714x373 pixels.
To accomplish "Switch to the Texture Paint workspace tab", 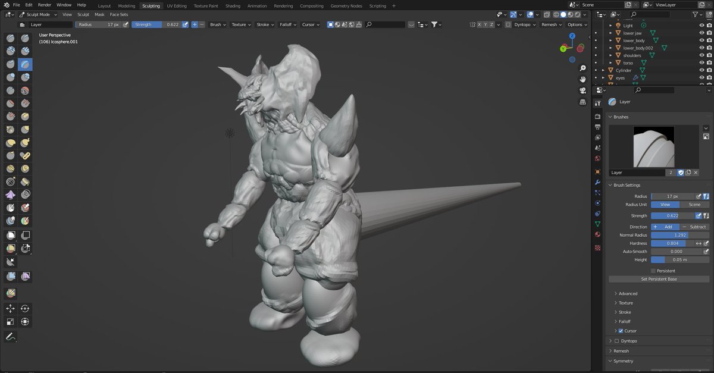I will pyautogui.click(x=206, y=5).
